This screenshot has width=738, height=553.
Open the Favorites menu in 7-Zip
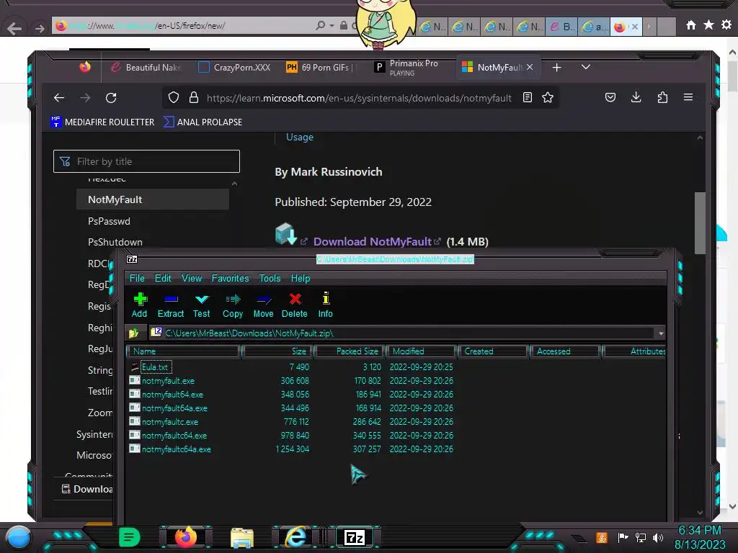230,279
